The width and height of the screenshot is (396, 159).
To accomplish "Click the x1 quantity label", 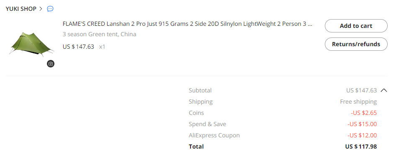I will click(x=102, y=47).
